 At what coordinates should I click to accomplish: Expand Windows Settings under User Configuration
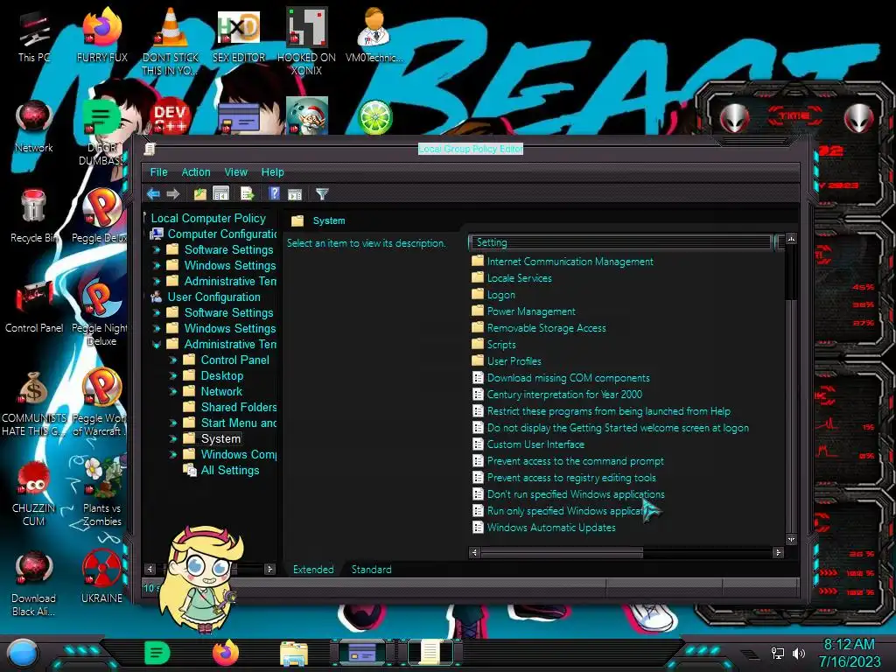coord(156,329)
